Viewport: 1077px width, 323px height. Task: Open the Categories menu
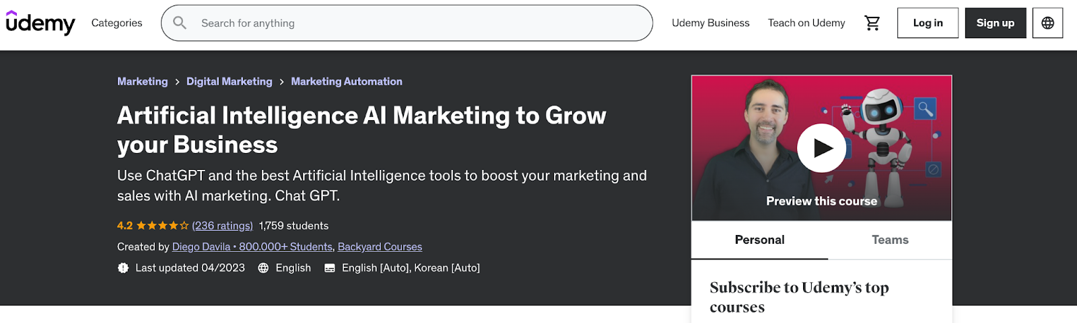point(116,23)
